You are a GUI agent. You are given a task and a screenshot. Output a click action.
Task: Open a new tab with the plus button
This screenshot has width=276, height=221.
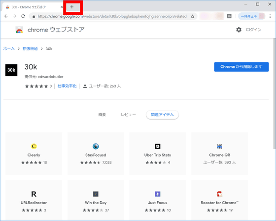72,7
